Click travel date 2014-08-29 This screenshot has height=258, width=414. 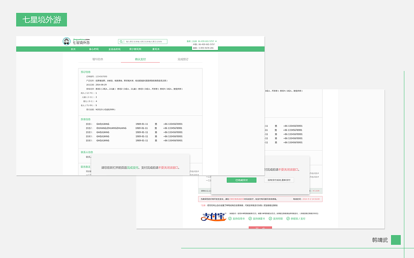(101, 85)
